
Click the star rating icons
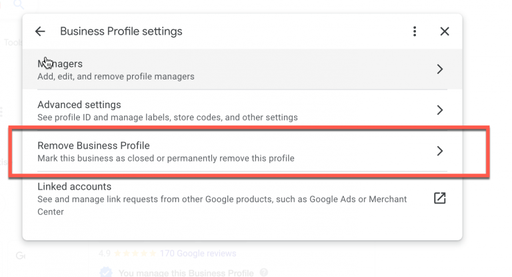point(135,254)
